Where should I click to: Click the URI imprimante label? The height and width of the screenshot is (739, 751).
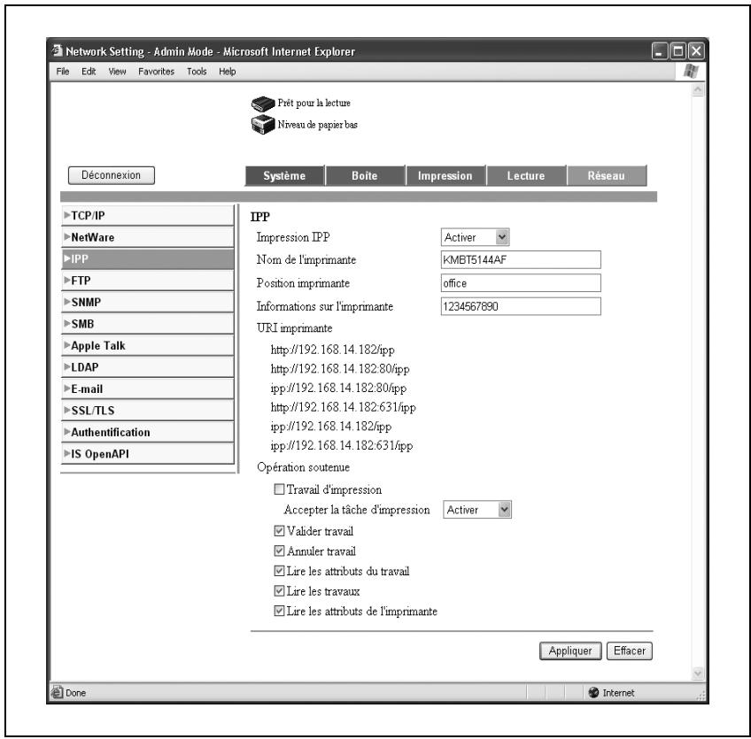click(x=295, y=327)
